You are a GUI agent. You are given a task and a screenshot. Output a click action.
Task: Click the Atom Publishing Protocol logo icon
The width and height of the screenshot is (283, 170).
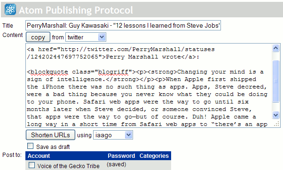(x=10, y=9)
